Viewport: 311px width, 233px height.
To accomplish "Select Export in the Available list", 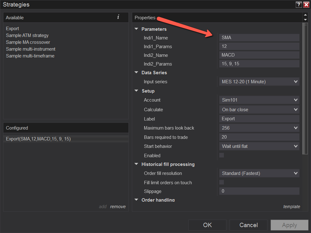I will click(x=12, y=29).
